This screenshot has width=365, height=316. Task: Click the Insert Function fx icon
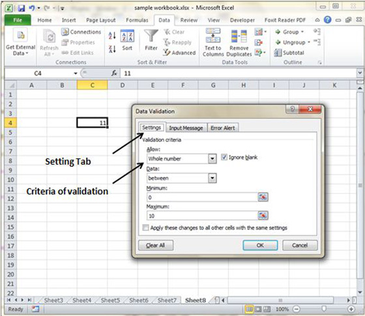(114, 73)
